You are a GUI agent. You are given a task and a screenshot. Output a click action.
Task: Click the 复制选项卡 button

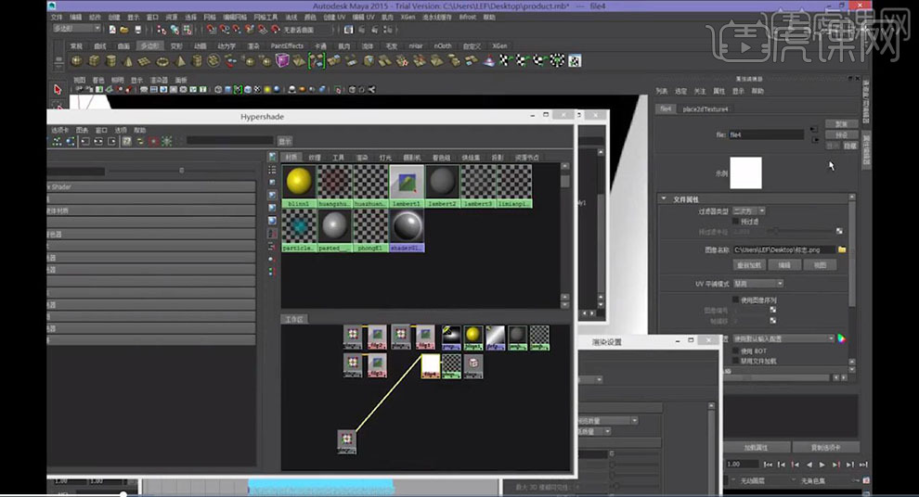(826, 447)
